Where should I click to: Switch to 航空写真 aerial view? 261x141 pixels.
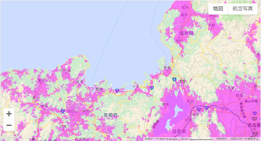click(x=242, y=9)
